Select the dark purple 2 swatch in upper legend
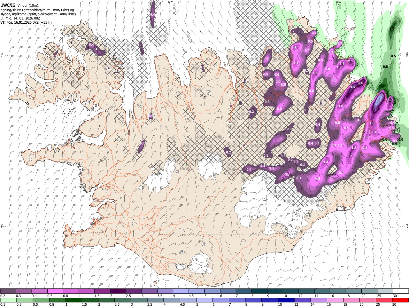The width and height of the screenshot is (409, 307). pyautogui.click(x=118, y=291)
